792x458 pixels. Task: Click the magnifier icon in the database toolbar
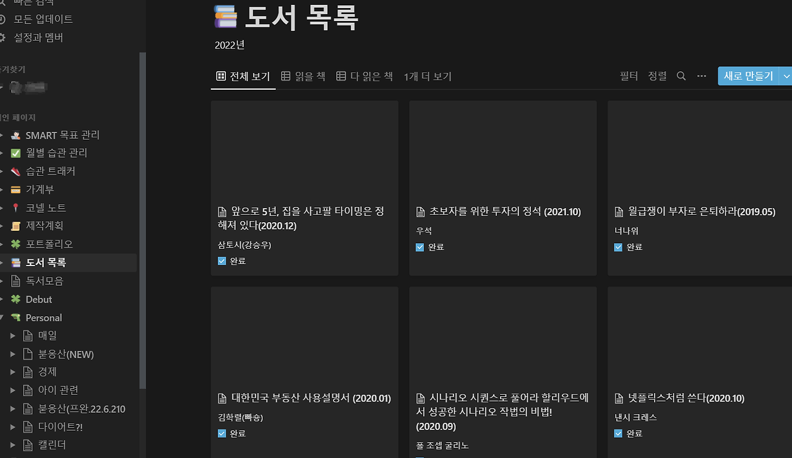pyautogui.click(x=681, y=76)
